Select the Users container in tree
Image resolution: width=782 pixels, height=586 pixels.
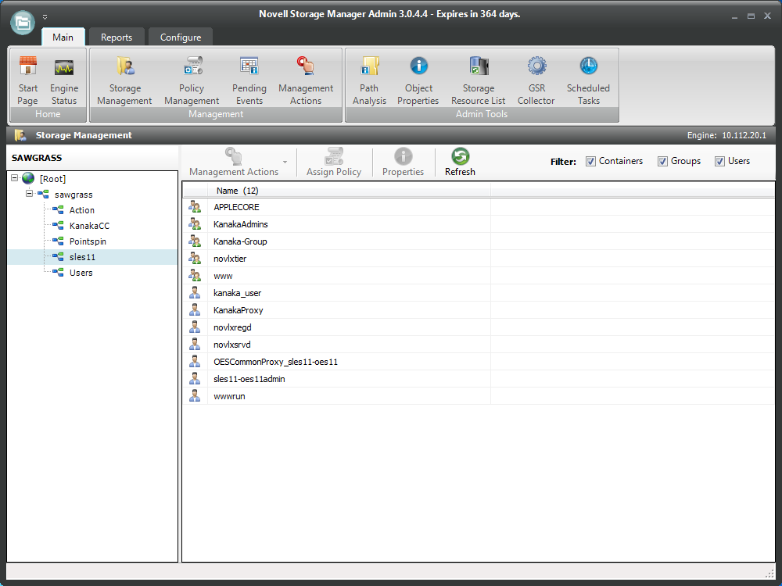[81, 273]
